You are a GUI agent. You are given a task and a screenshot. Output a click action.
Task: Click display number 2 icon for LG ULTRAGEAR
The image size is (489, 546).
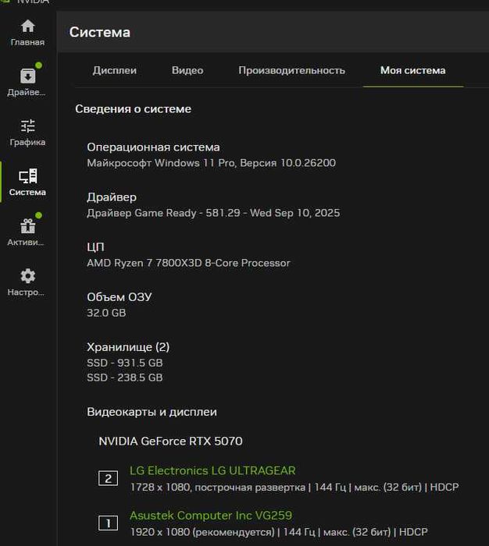[x=108, y=478]
